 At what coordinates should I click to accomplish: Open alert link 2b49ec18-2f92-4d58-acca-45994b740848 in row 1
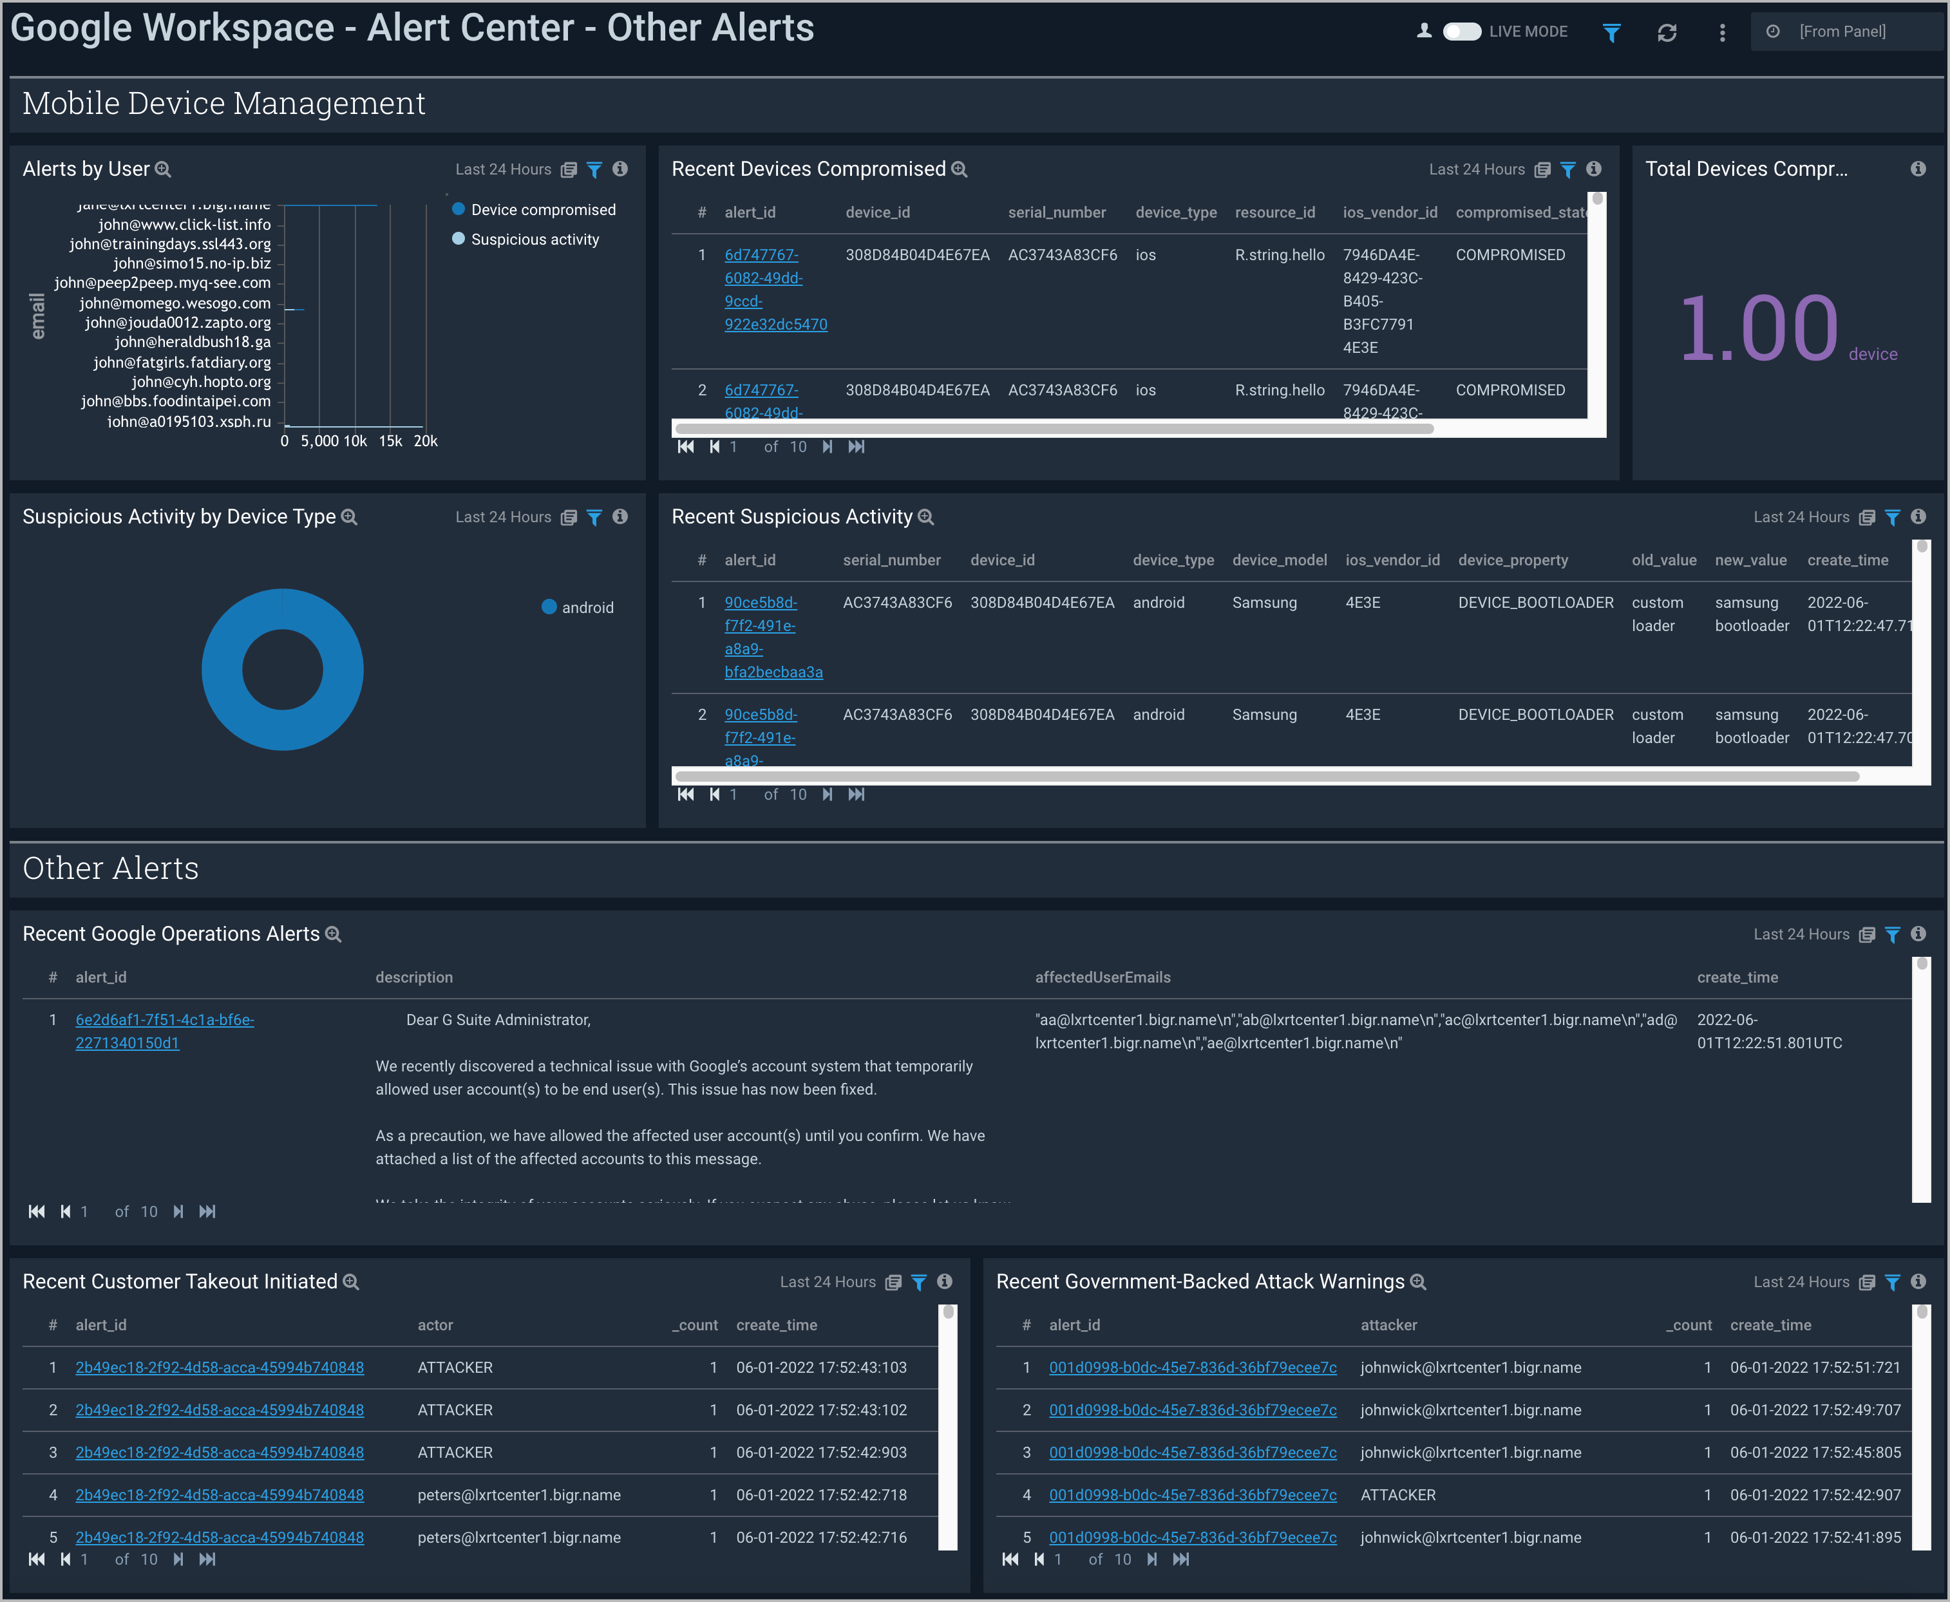[220, 1368]
